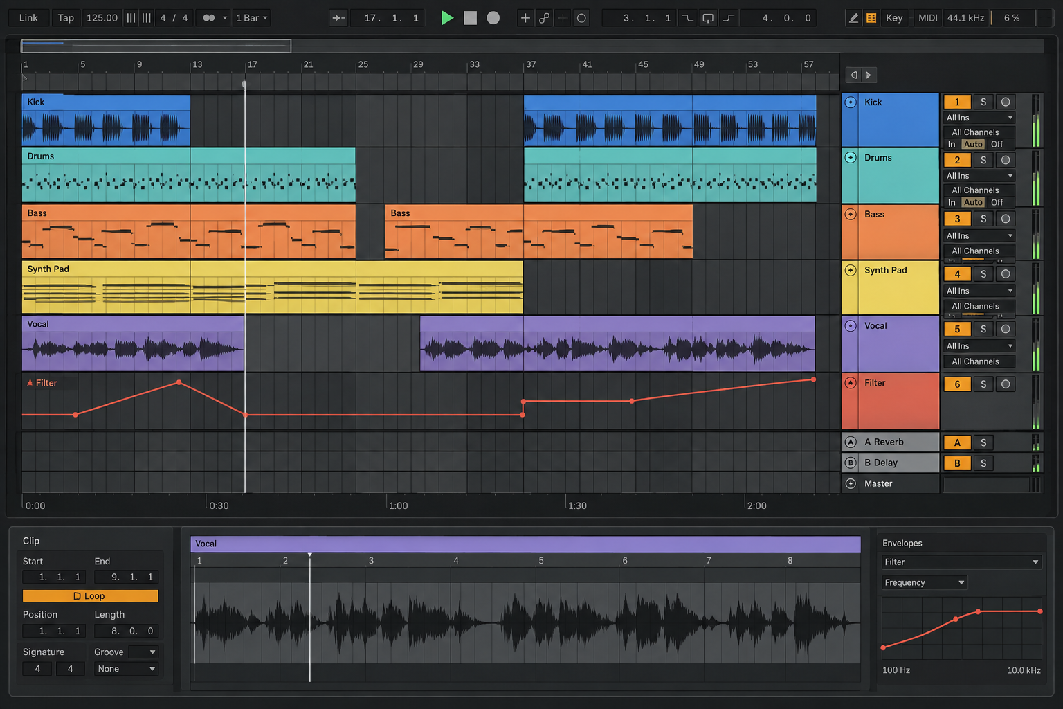Screen dimensions: 1063x709
Task: Unfold the Bass track circle icon
Action: click(x=851, y=214)
